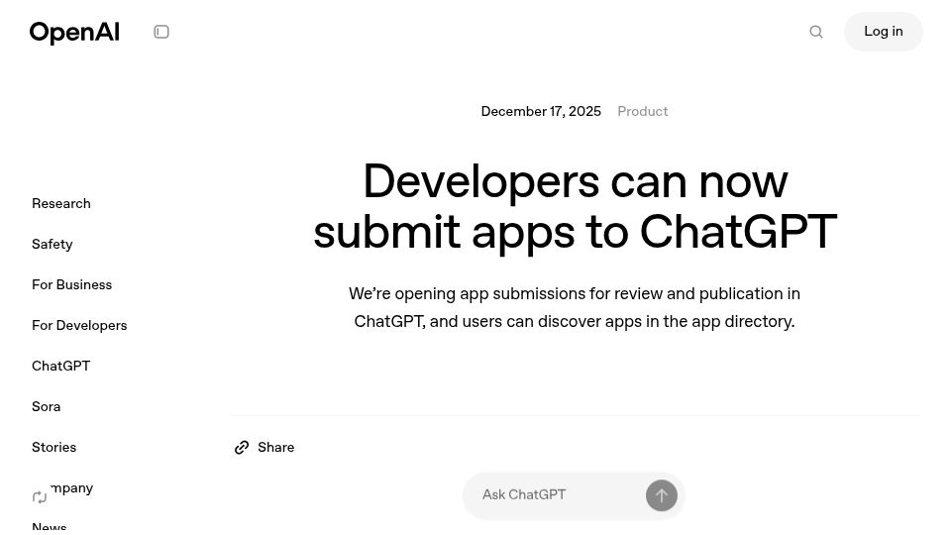Click the headline Developers can now submit apps

click(575, 206)
